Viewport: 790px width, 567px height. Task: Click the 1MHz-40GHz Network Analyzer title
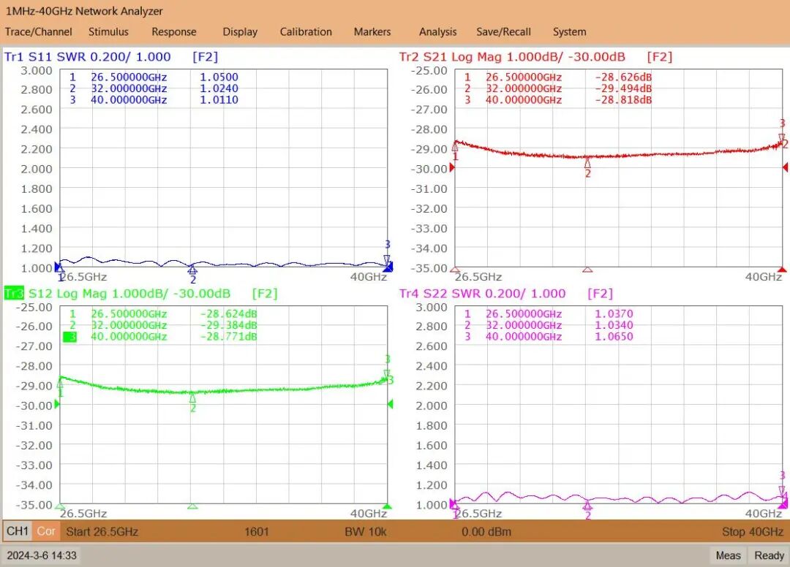(x=84, y=11)
